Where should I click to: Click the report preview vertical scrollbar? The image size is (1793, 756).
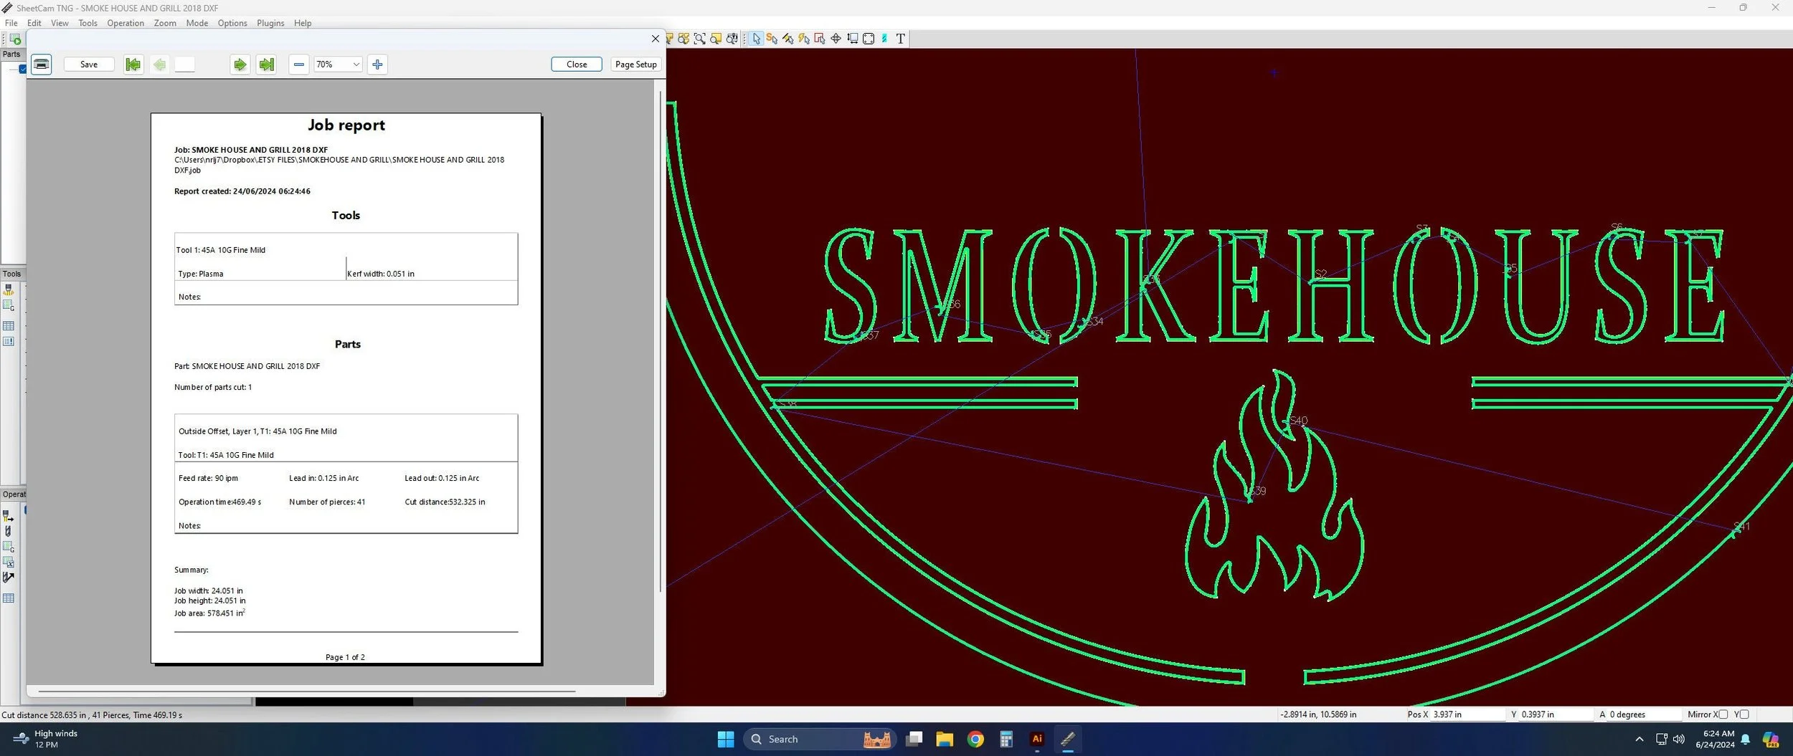pos(660,341)
